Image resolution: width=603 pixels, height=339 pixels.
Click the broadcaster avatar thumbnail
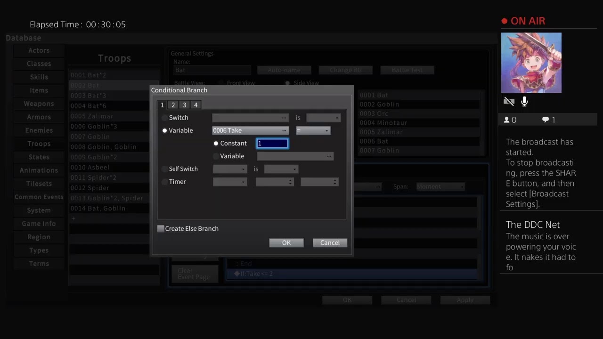pyautogui.click(x=531, y=63)
